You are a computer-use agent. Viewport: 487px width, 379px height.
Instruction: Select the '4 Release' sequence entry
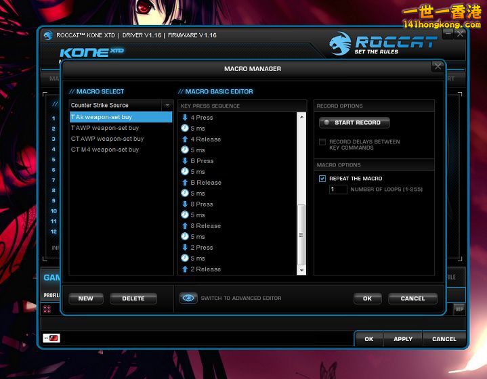click(x=206, y=139)
